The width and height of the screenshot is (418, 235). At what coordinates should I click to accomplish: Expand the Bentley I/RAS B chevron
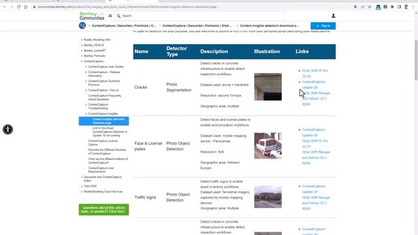click(82, 45)
